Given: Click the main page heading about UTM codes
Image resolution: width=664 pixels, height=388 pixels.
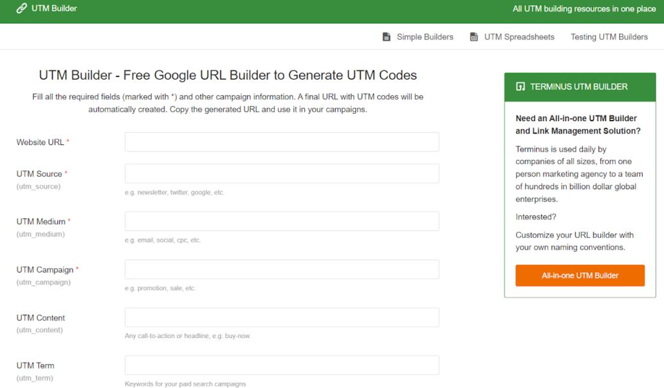Looking at the screenshot, I should coord(228,75).
